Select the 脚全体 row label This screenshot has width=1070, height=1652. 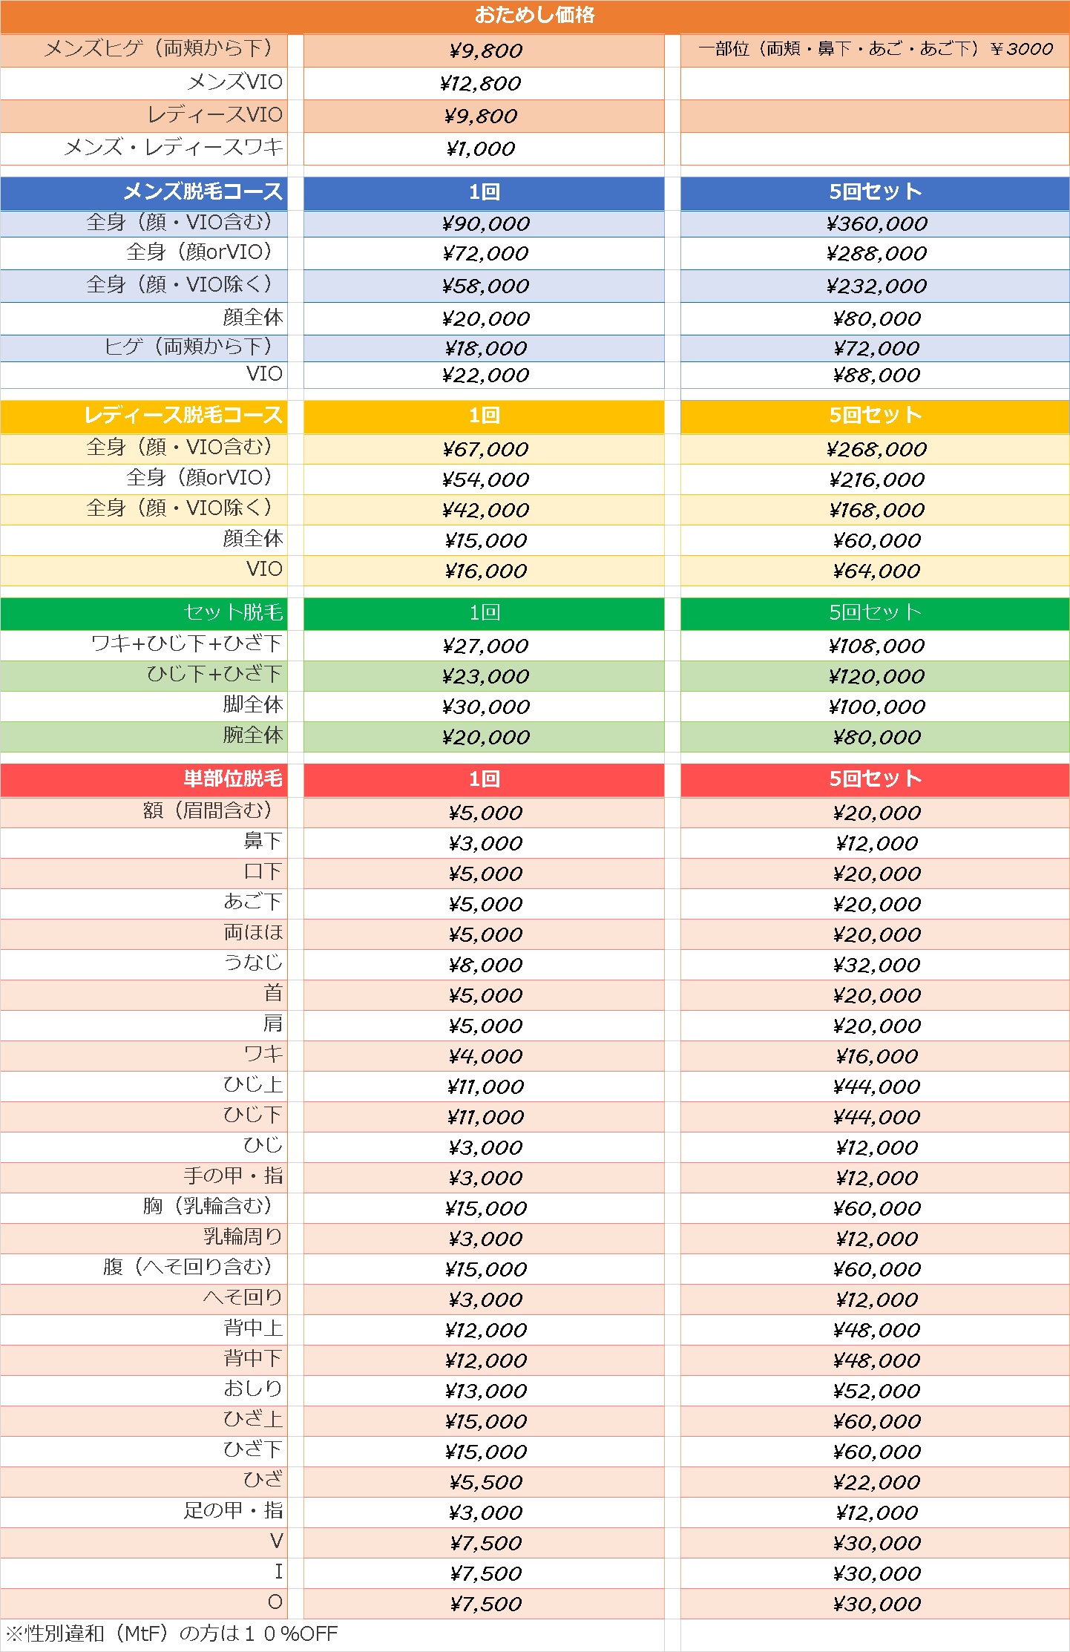[x=253, y=704]
